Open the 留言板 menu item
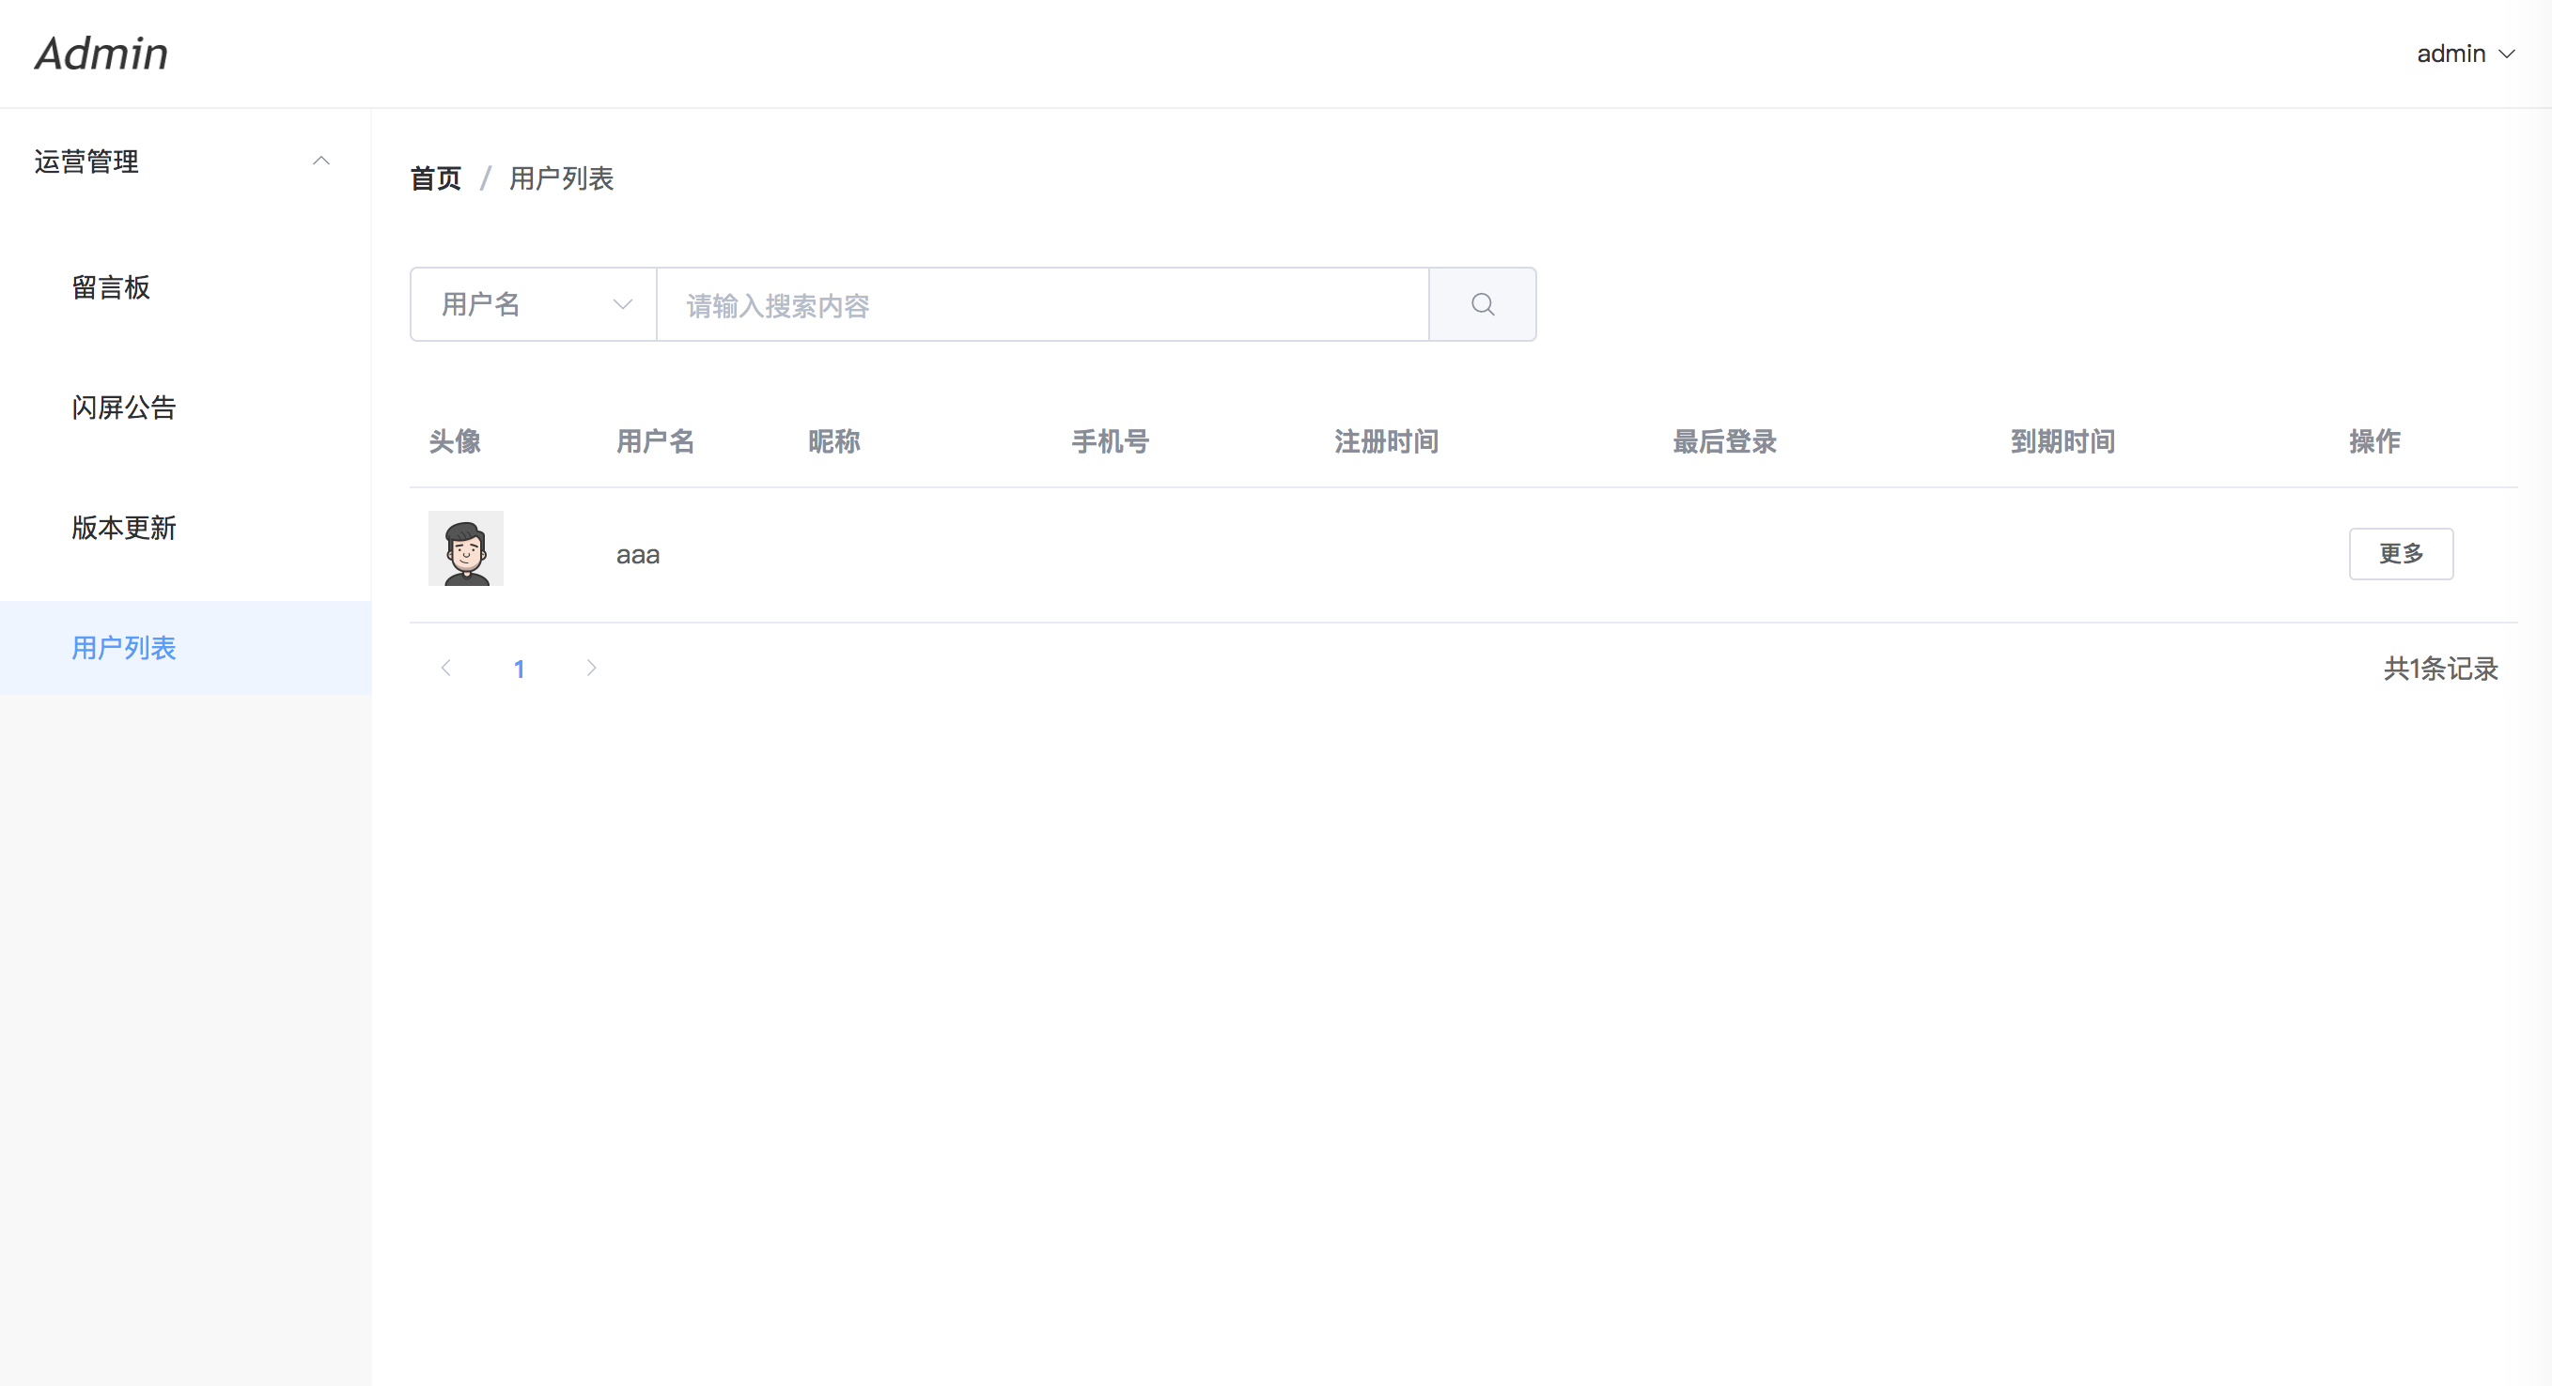The width and height of the screenshot is (2552, 1386). click(x=111, y=287)
